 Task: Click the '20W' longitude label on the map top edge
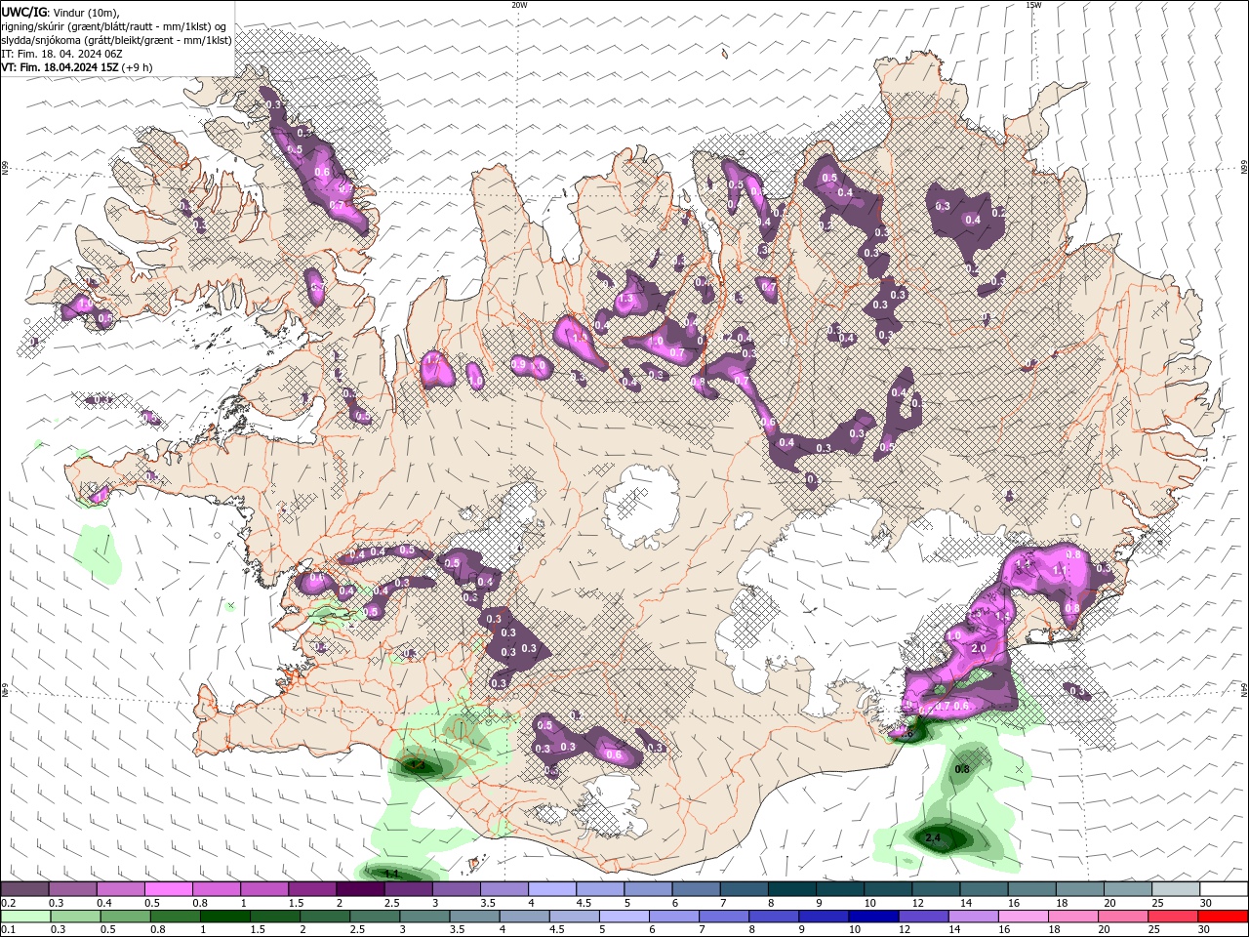pos(519,5)
